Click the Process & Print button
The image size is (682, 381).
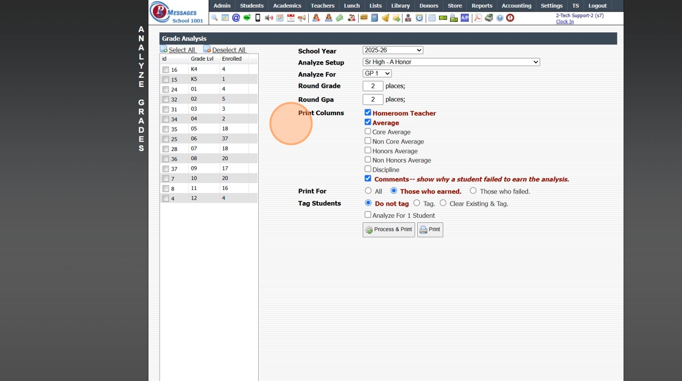[389, 229]
